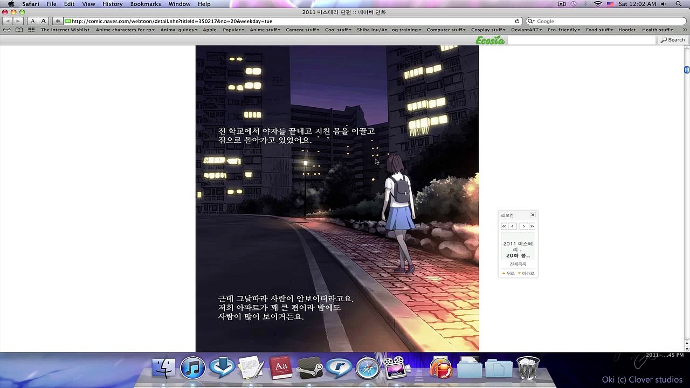Go back with the Safari back arrow
This screenshot has height=388, width=690.
tap(8, 21)
